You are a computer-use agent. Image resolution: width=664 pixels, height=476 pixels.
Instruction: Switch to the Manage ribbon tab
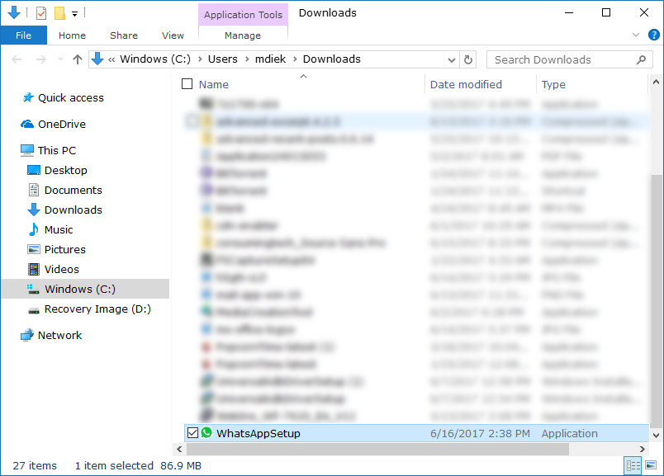coord(244,35)
